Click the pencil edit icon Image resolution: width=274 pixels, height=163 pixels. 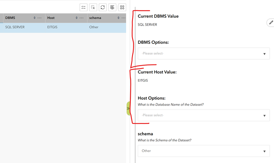(270, 23)
